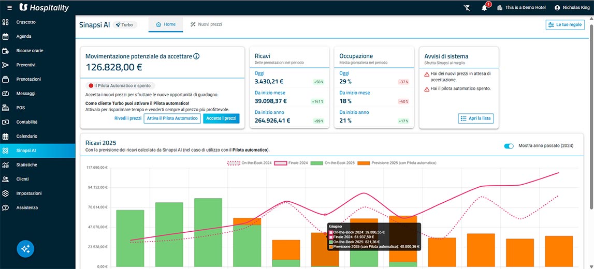Click the Statistiche chart icon
The height and width of the screenshot is (269, 594).
coord(6,165)
